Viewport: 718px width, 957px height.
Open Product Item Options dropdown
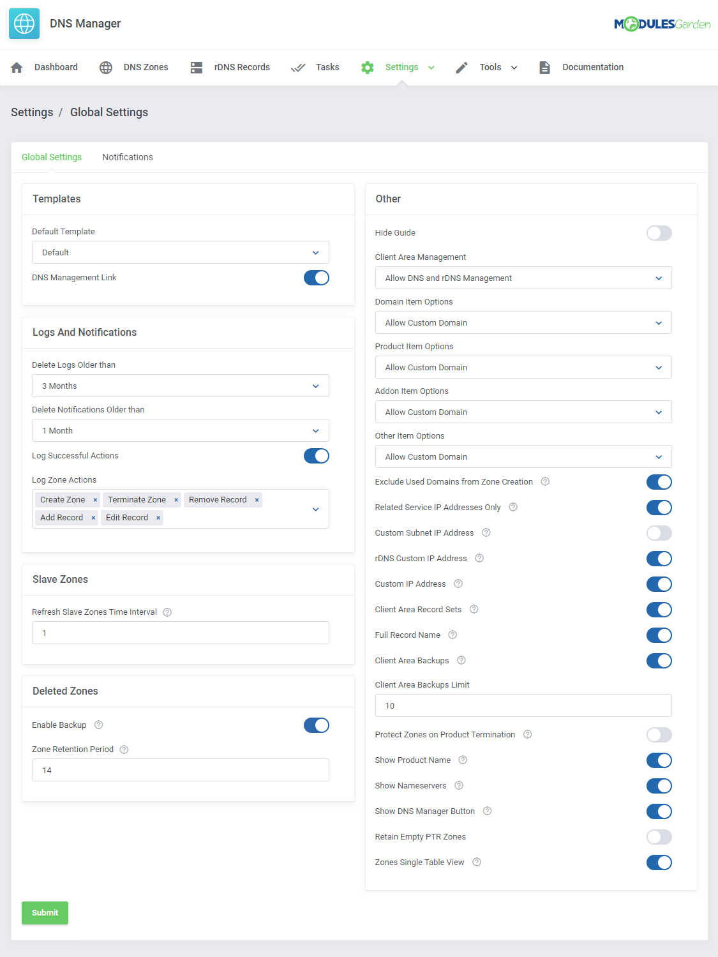pyautogui.click(x=523, y=367)
